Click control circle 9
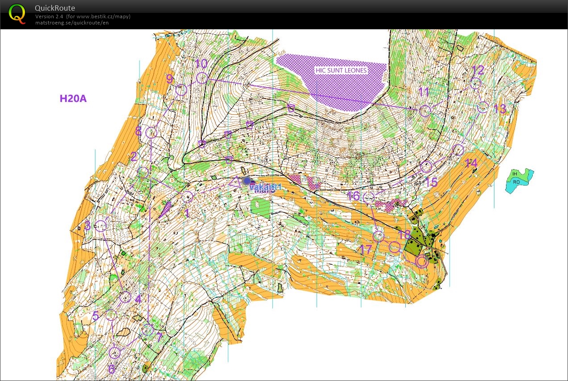 click(181, 90)
